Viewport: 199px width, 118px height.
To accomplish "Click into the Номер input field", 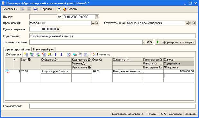I will pyautogui.click(x=43, y=17).
